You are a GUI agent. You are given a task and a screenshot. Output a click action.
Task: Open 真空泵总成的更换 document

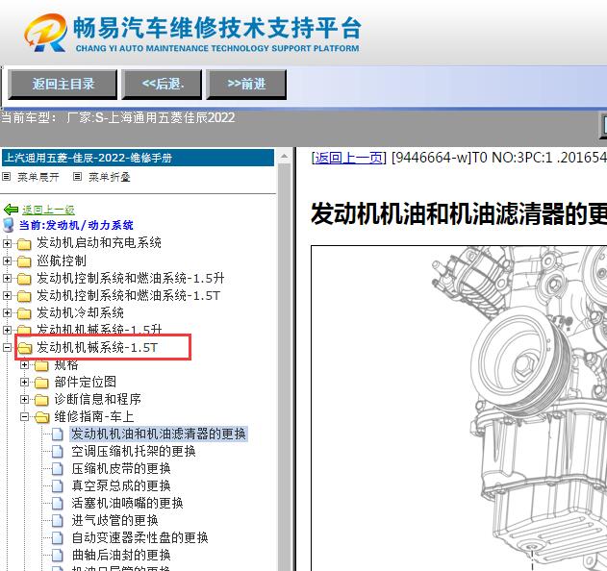click(121, 486)
